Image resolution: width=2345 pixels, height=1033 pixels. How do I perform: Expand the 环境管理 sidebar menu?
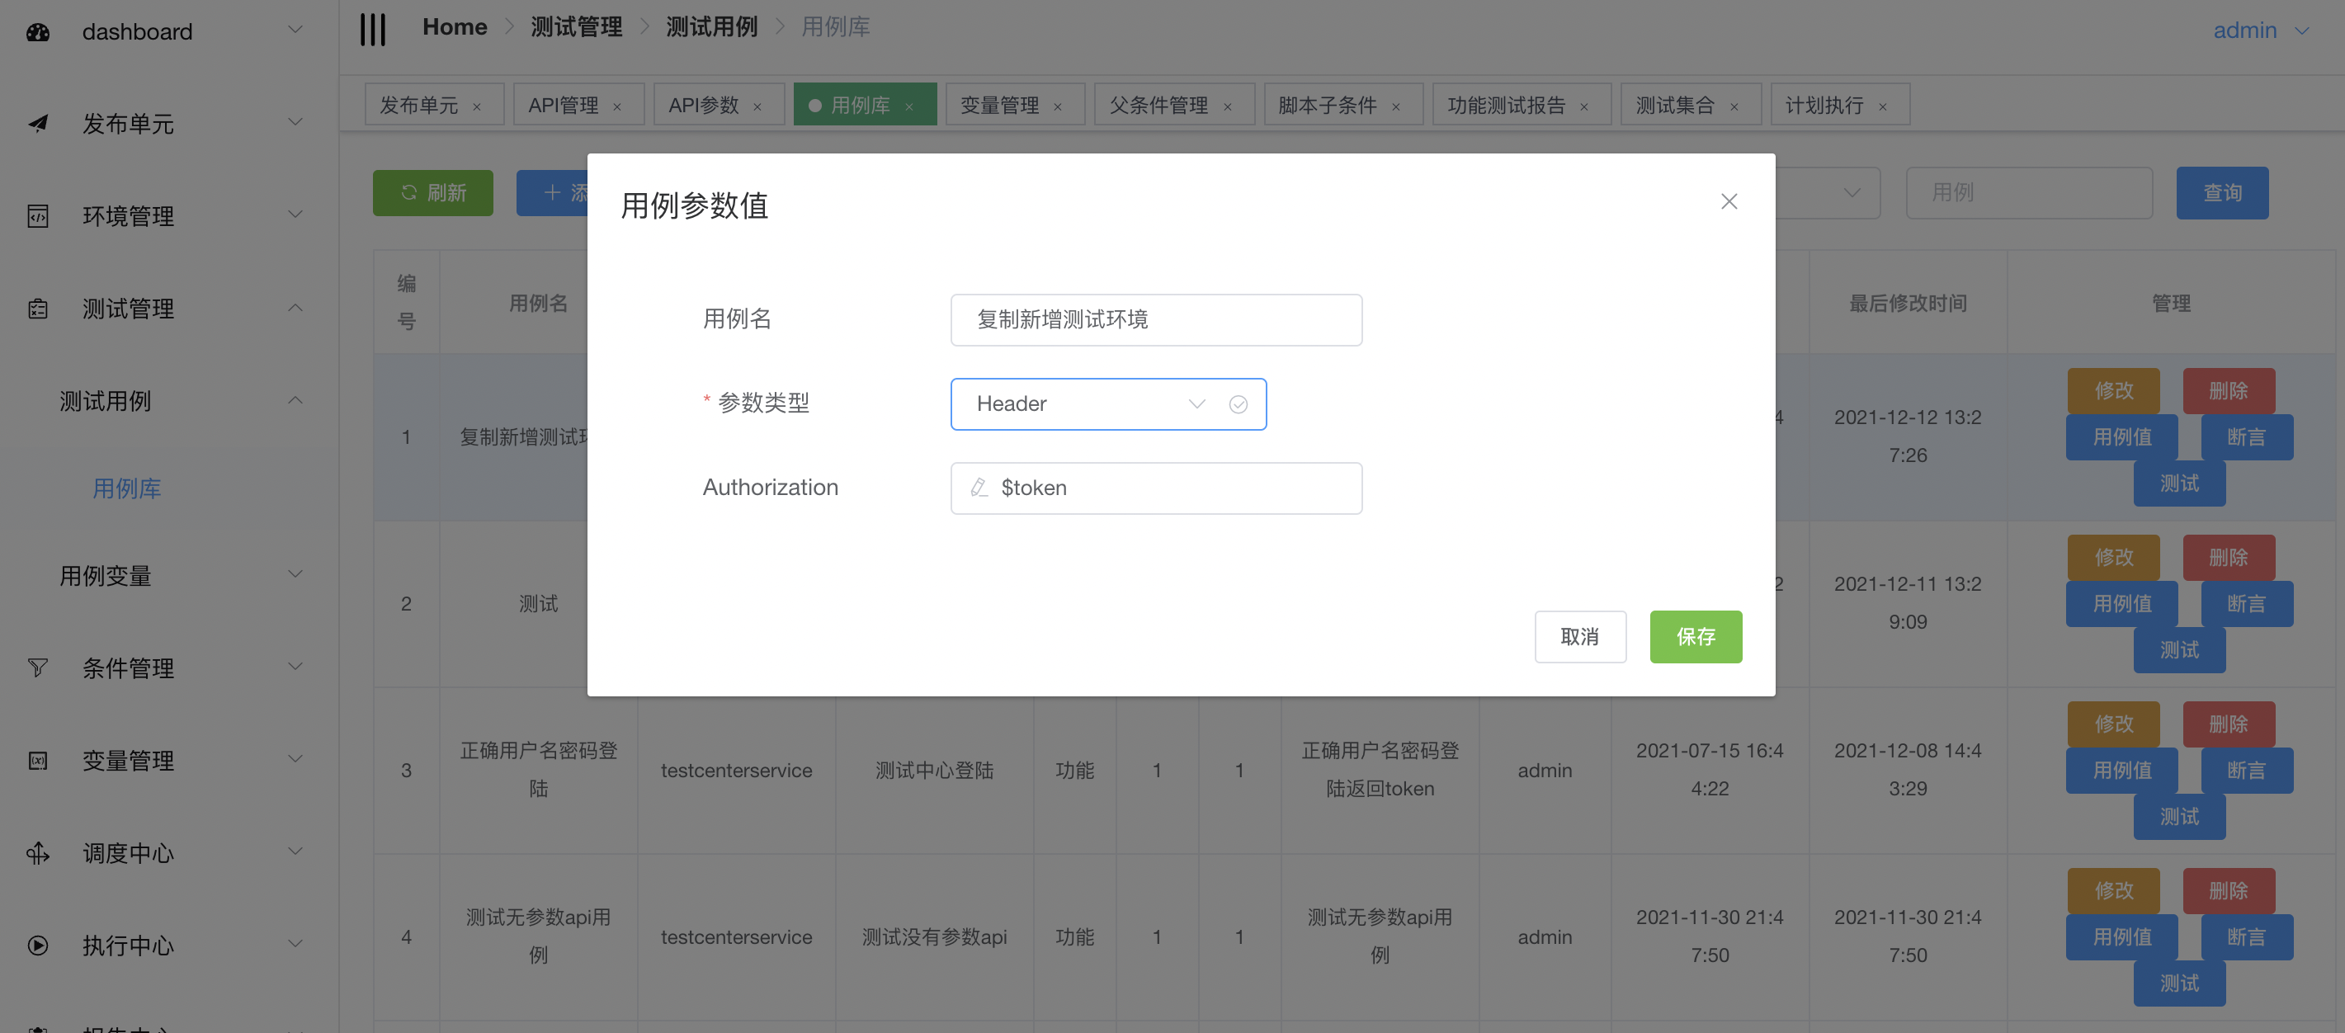click(x=295, y=214)
